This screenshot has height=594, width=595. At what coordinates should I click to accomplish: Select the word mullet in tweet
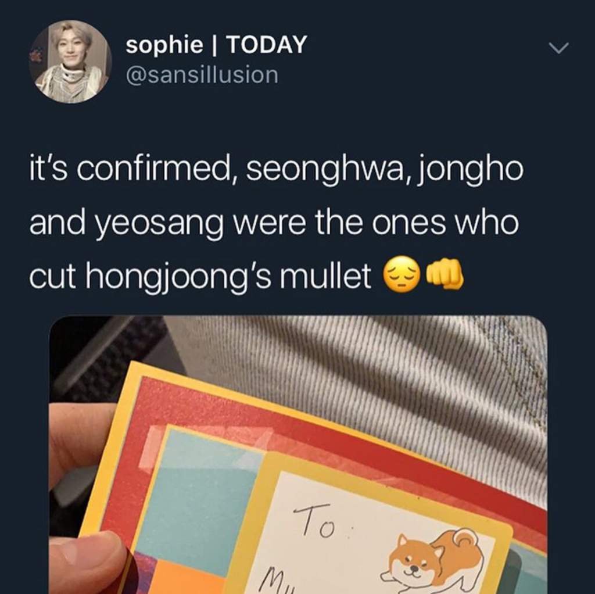click(325, 275)
